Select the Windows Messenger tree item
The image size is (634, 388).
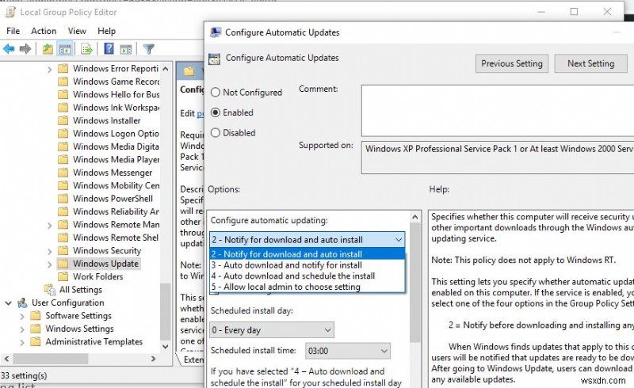pyautogui.click(x=113, y=173)
